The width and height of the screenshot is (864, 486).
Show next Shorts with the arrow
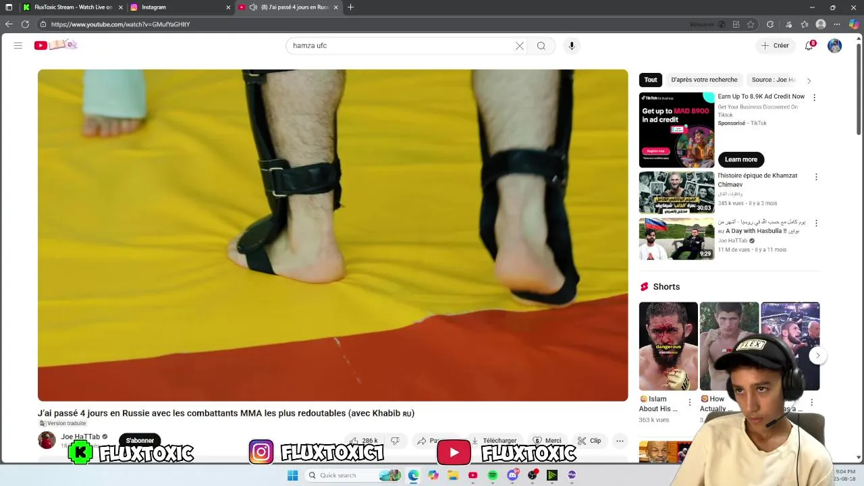click(x=817, y=356)
